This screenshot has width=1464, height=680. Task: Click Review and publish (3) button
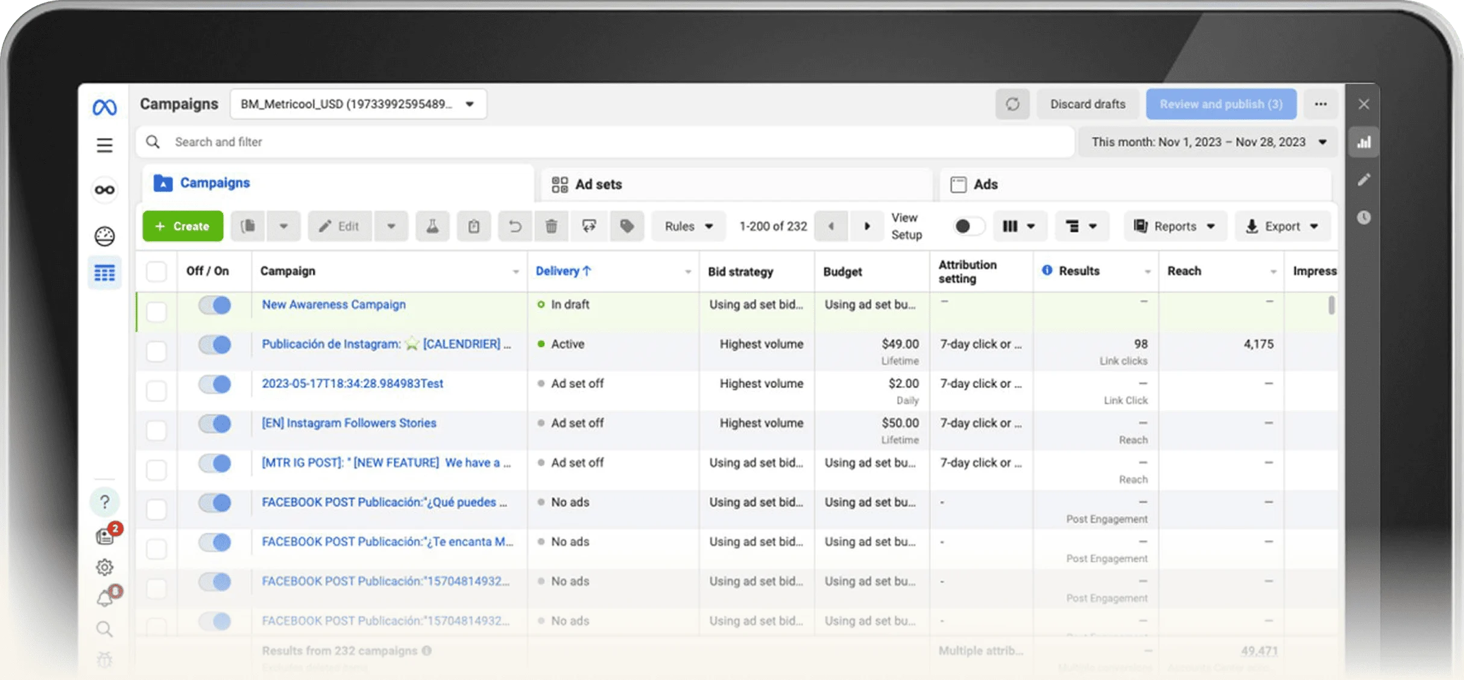(1221, 104)
